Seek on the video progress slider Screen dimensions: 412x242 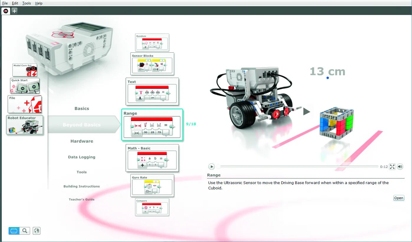point(298,167)
